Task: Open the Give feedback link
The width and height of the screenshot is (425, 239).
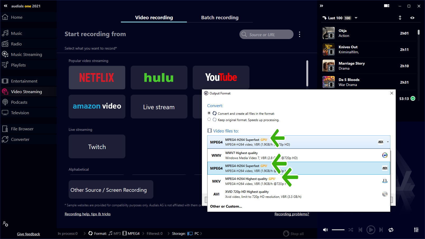Action: [x=29, y=234]
